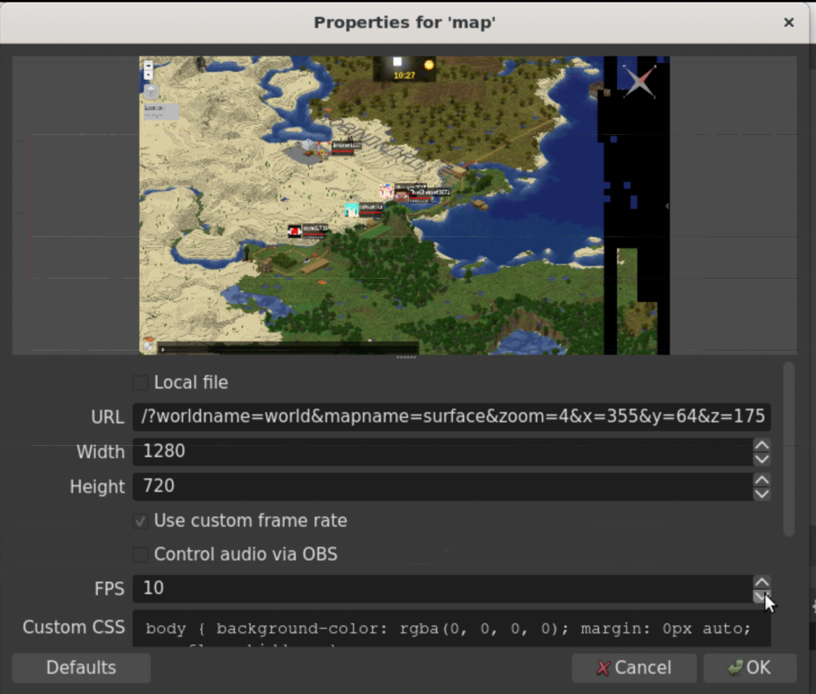
Task: Click the Defaults button
Action: point(81,667)
